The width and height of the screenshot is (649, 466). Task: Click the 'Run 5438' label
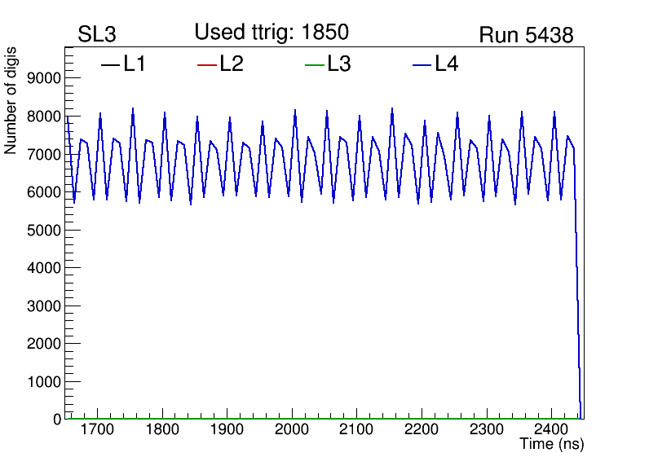tap(526, 35)
